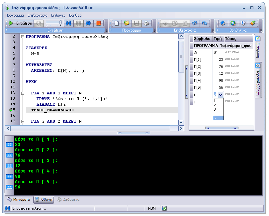Open the Επιλογές menu
Image resolution: width=269 pixels, height=216 pixels.
pyautogui.click(x=58, y=15)
